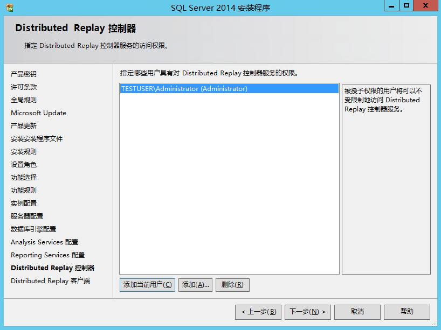Viewport: 441px width, 330px height.
Task: Select 许可条款 step in sidebar
Action: [x=24, y=87]
